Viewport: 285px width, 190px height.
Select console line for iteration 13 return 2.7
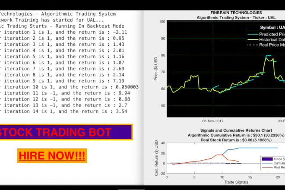[x=63, y=105]
